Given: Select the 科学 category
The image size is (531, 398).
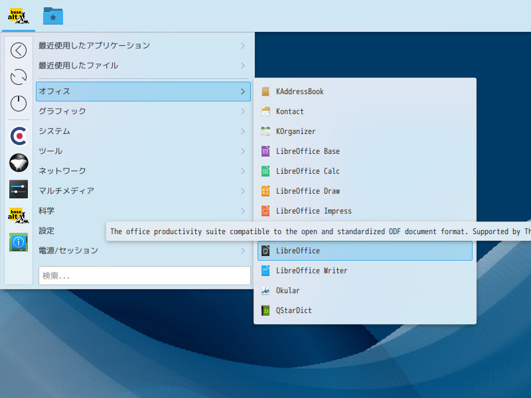Looking at the screenshot, I should coord(143,211).
